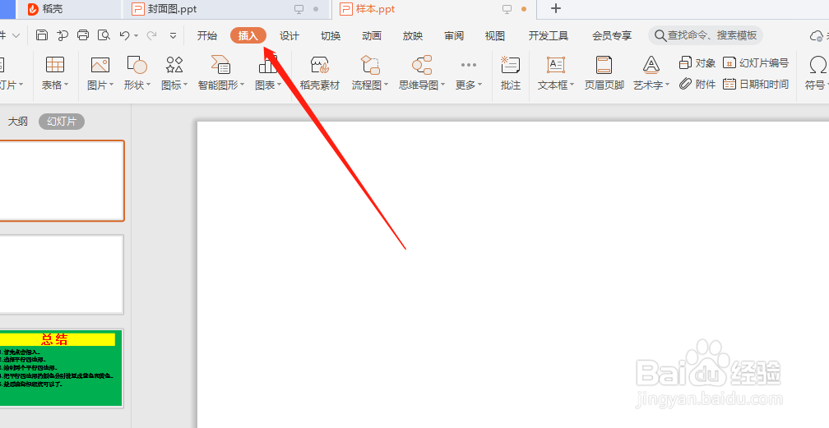829x428 pixels.
Task: Expand the 艺术字 dropdown arrow
Action: click(x=667, y=85)
